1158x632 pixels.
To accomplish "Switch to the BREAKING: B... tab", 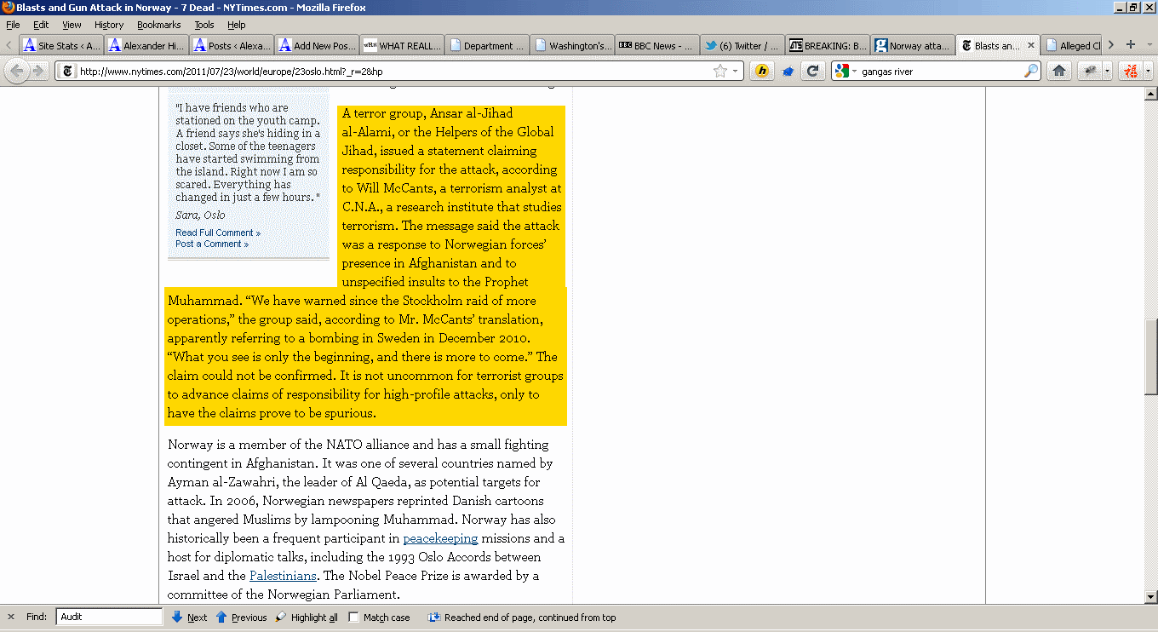I will (828, 45).
